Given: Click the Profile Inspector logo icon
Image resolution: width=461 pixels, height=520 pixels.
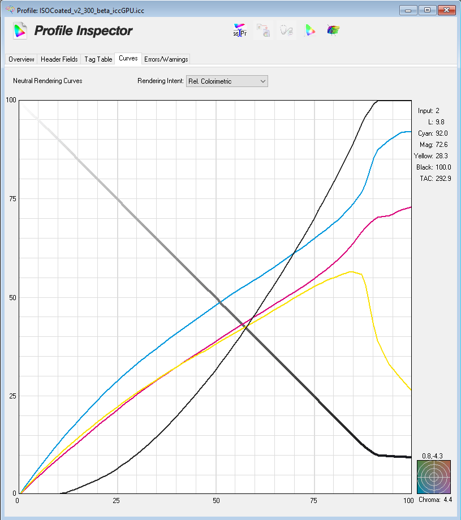Looking at the screenshot, I should pyautogui.click(x=19, y=31).
